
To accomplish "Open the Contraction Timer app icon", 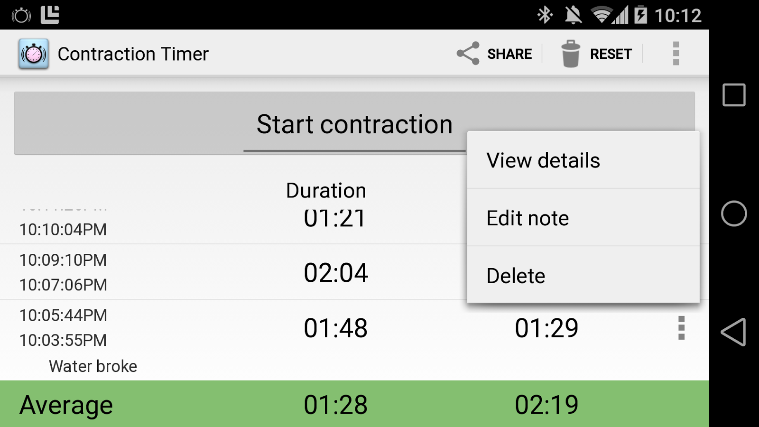I will [x=33, y=53].
